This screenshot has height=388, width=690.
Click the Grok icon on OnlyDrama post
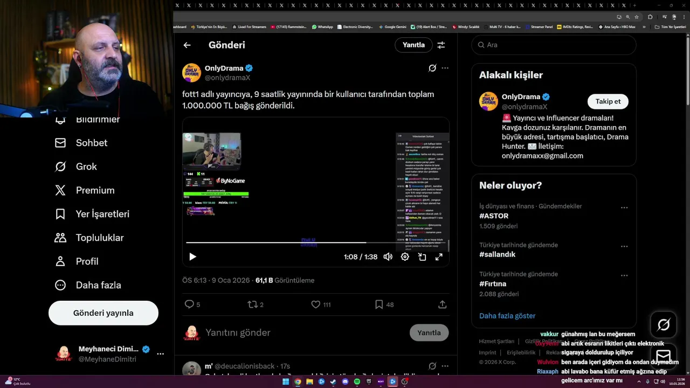(x=432, y=68)
